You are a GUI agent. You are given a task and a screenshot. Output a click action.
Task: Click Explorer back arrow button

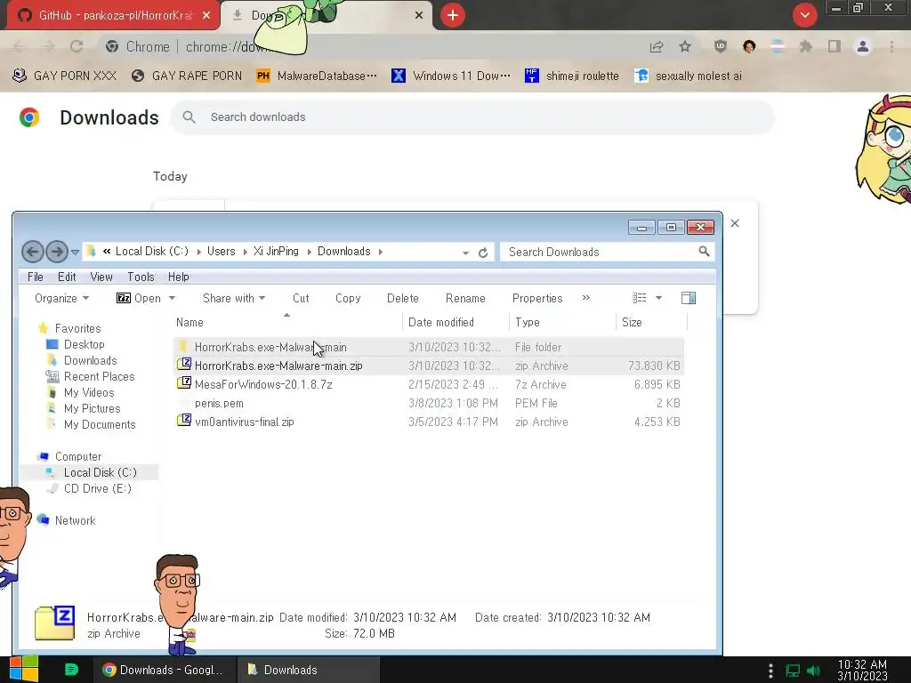tap(33, 252)
